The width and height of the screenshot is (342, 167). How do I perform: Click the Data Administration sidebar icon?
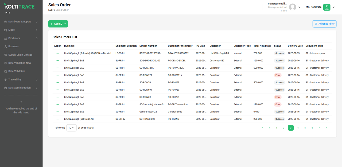[x=6, y=88]
